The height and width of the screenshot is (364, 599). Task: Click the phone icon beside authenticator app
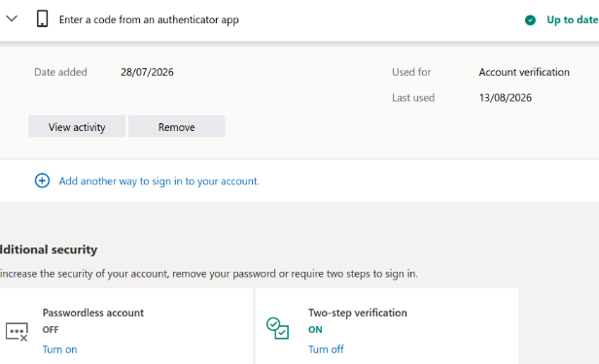[x=43, y=18]
